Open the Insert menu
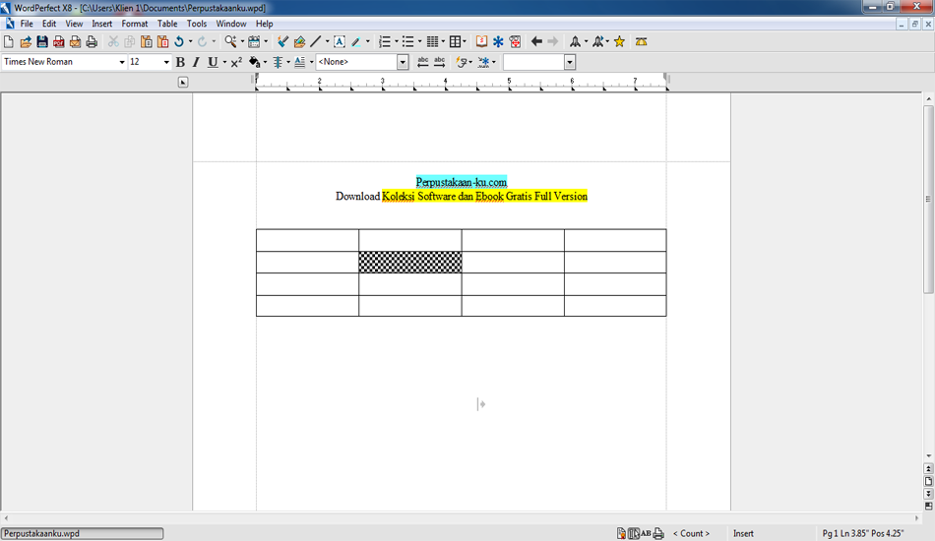 [102, 24]
